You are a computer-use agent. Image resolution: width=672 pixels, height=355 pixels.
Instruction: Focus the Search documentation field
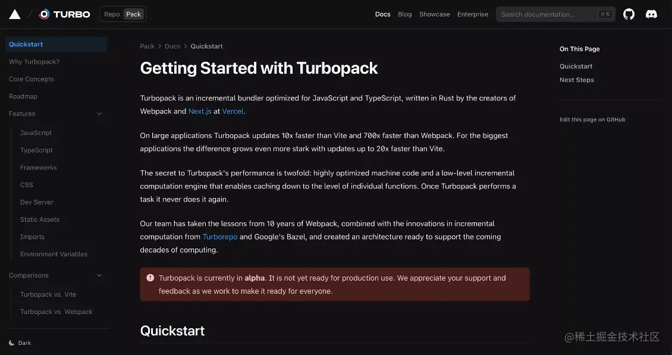pos(556,14)
